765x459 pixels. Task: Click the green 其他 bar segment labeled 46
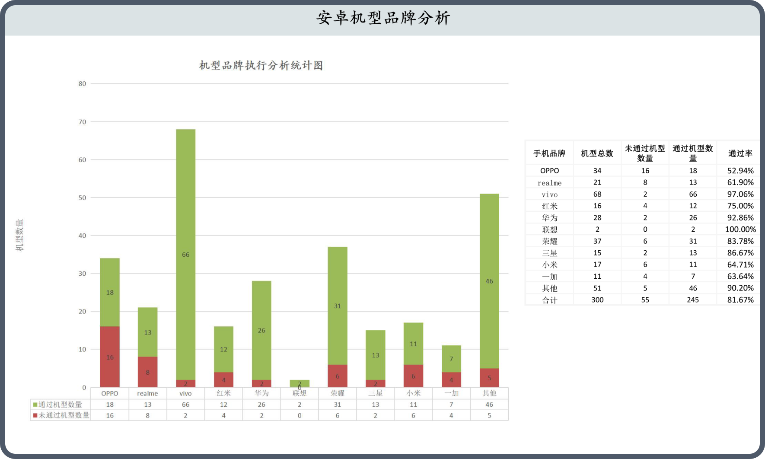(489, 281)
